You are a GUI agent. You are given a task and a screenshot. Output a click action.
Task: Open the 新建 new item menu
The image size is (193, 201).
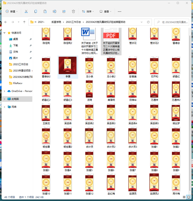pos(11,11)
